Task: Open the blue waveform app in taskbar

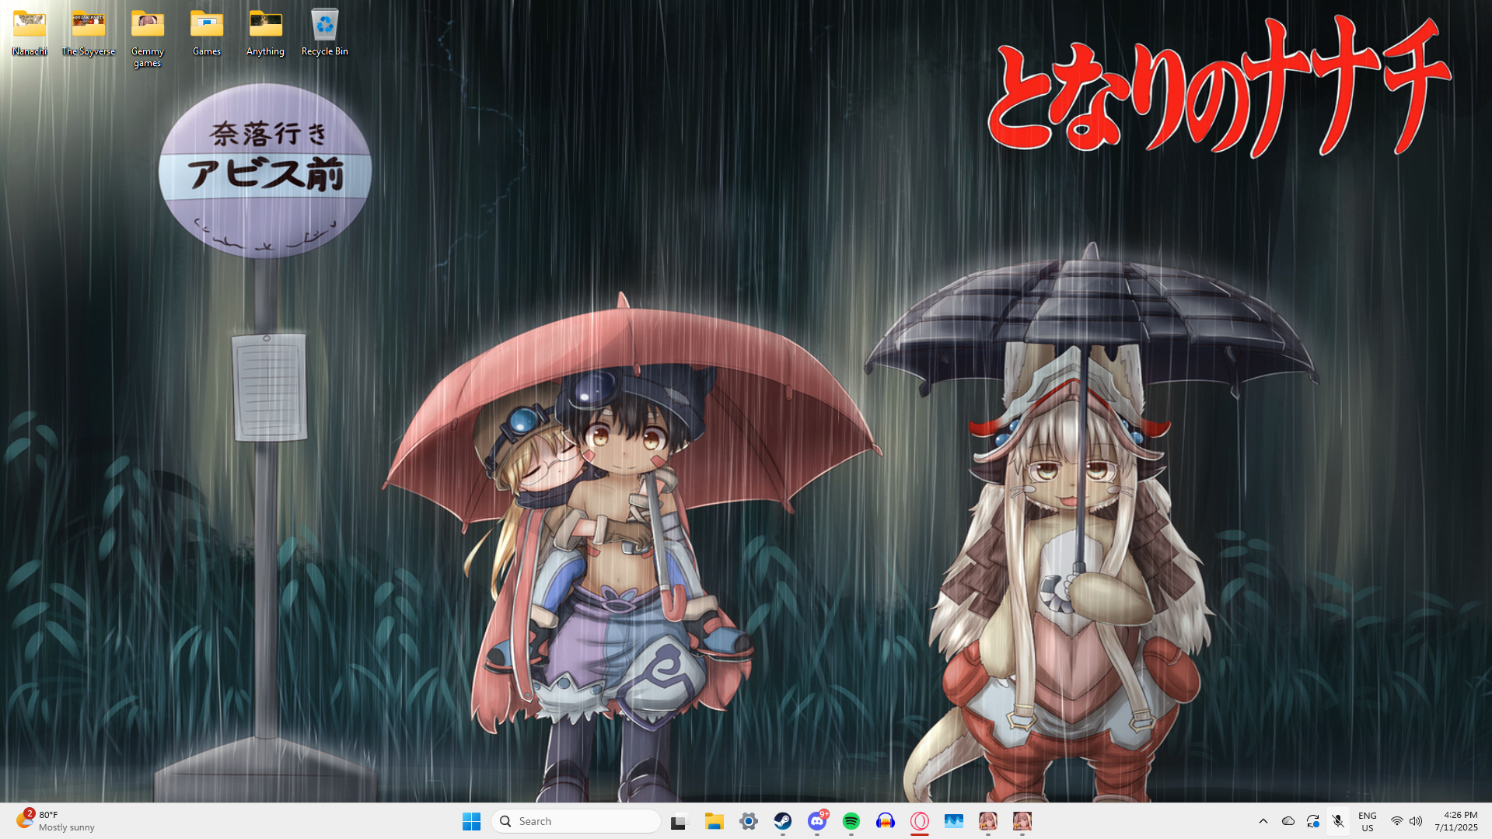Action: [954, 821]
